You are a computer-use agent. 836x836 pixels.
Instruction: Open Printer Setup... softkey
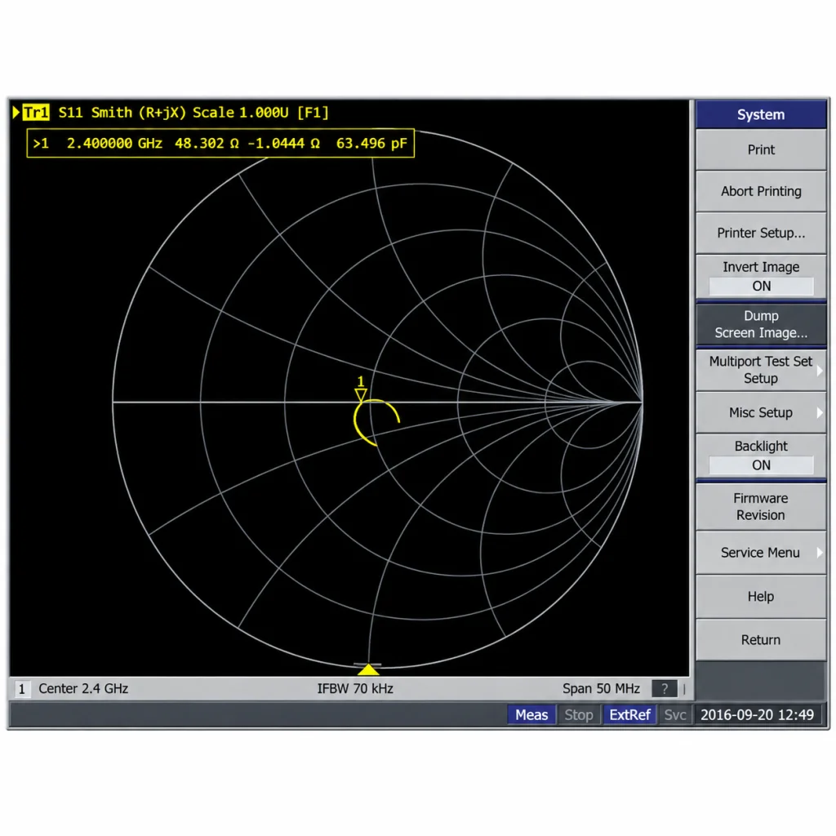761,233
